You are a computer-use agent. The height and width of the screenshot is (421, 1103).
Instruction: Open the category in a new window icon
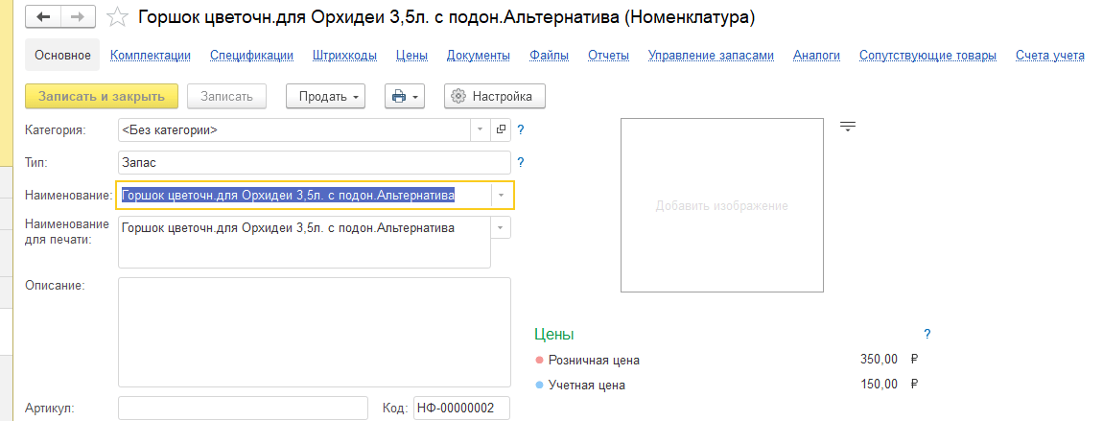click(x=501, y=129)
